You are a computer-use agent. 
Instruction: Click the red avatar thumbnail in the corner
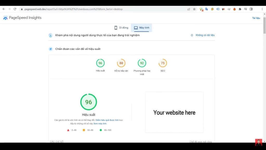(x=258, y=142)
